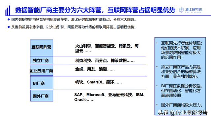
Task: Select the BI厂商 category box
Action: [42, 83]
